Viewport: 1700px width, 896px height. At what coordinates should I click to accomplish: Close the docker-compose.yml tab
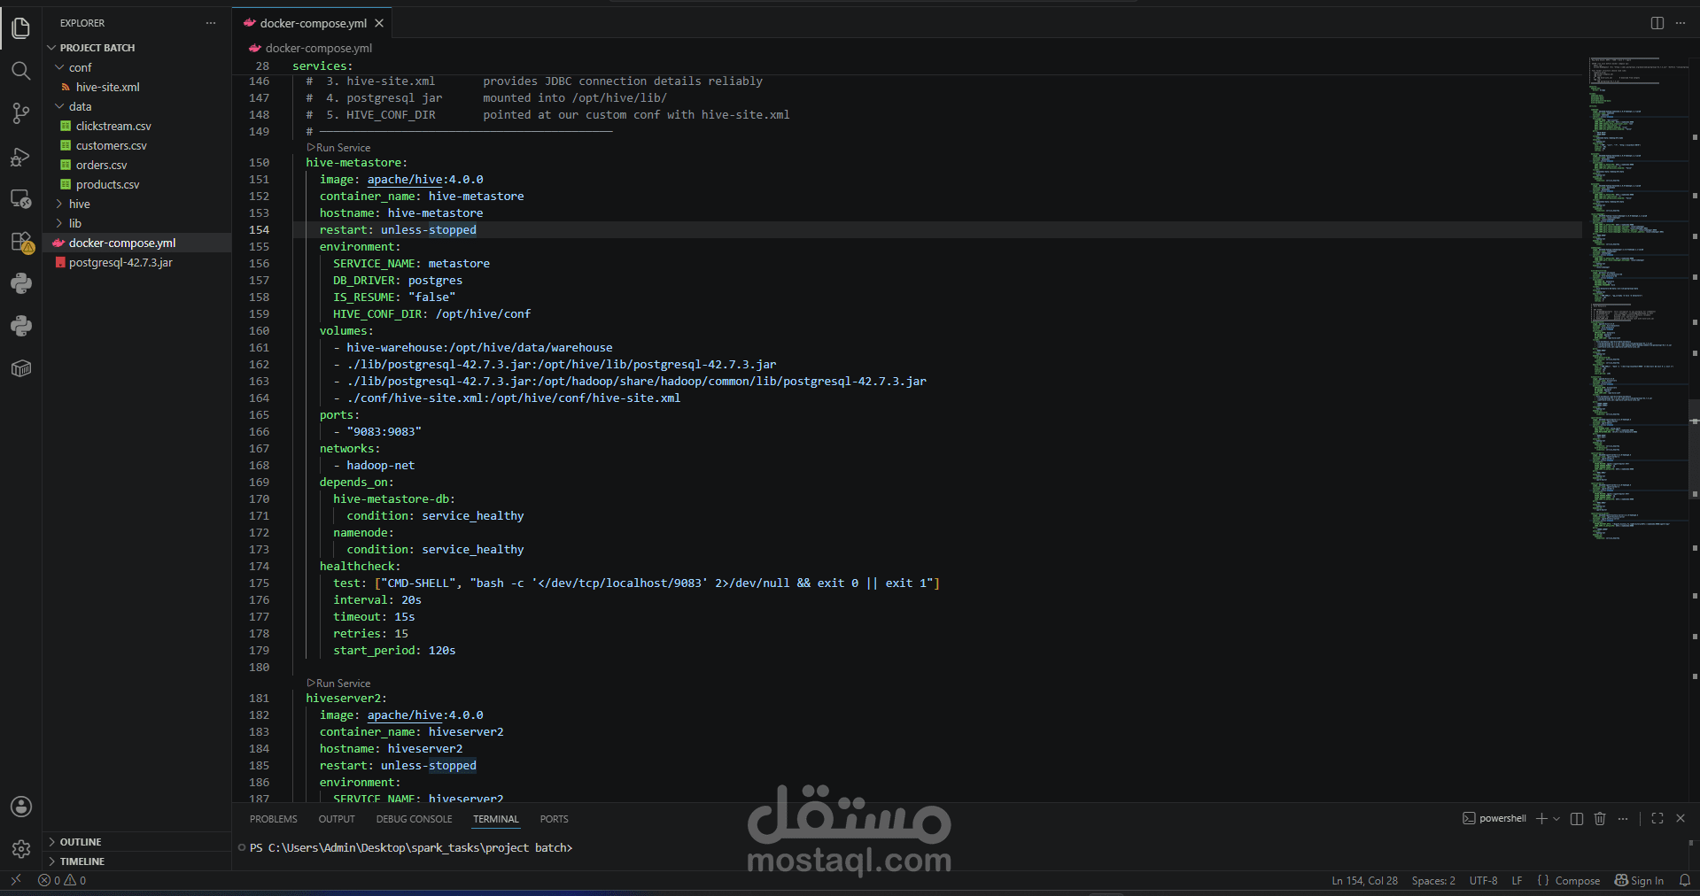[x=379, y=23]
